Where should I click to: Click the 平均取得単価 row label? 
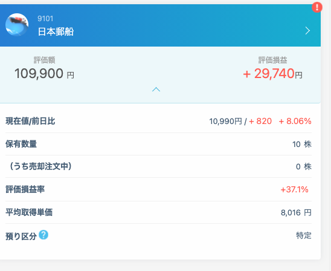(29, 212)
